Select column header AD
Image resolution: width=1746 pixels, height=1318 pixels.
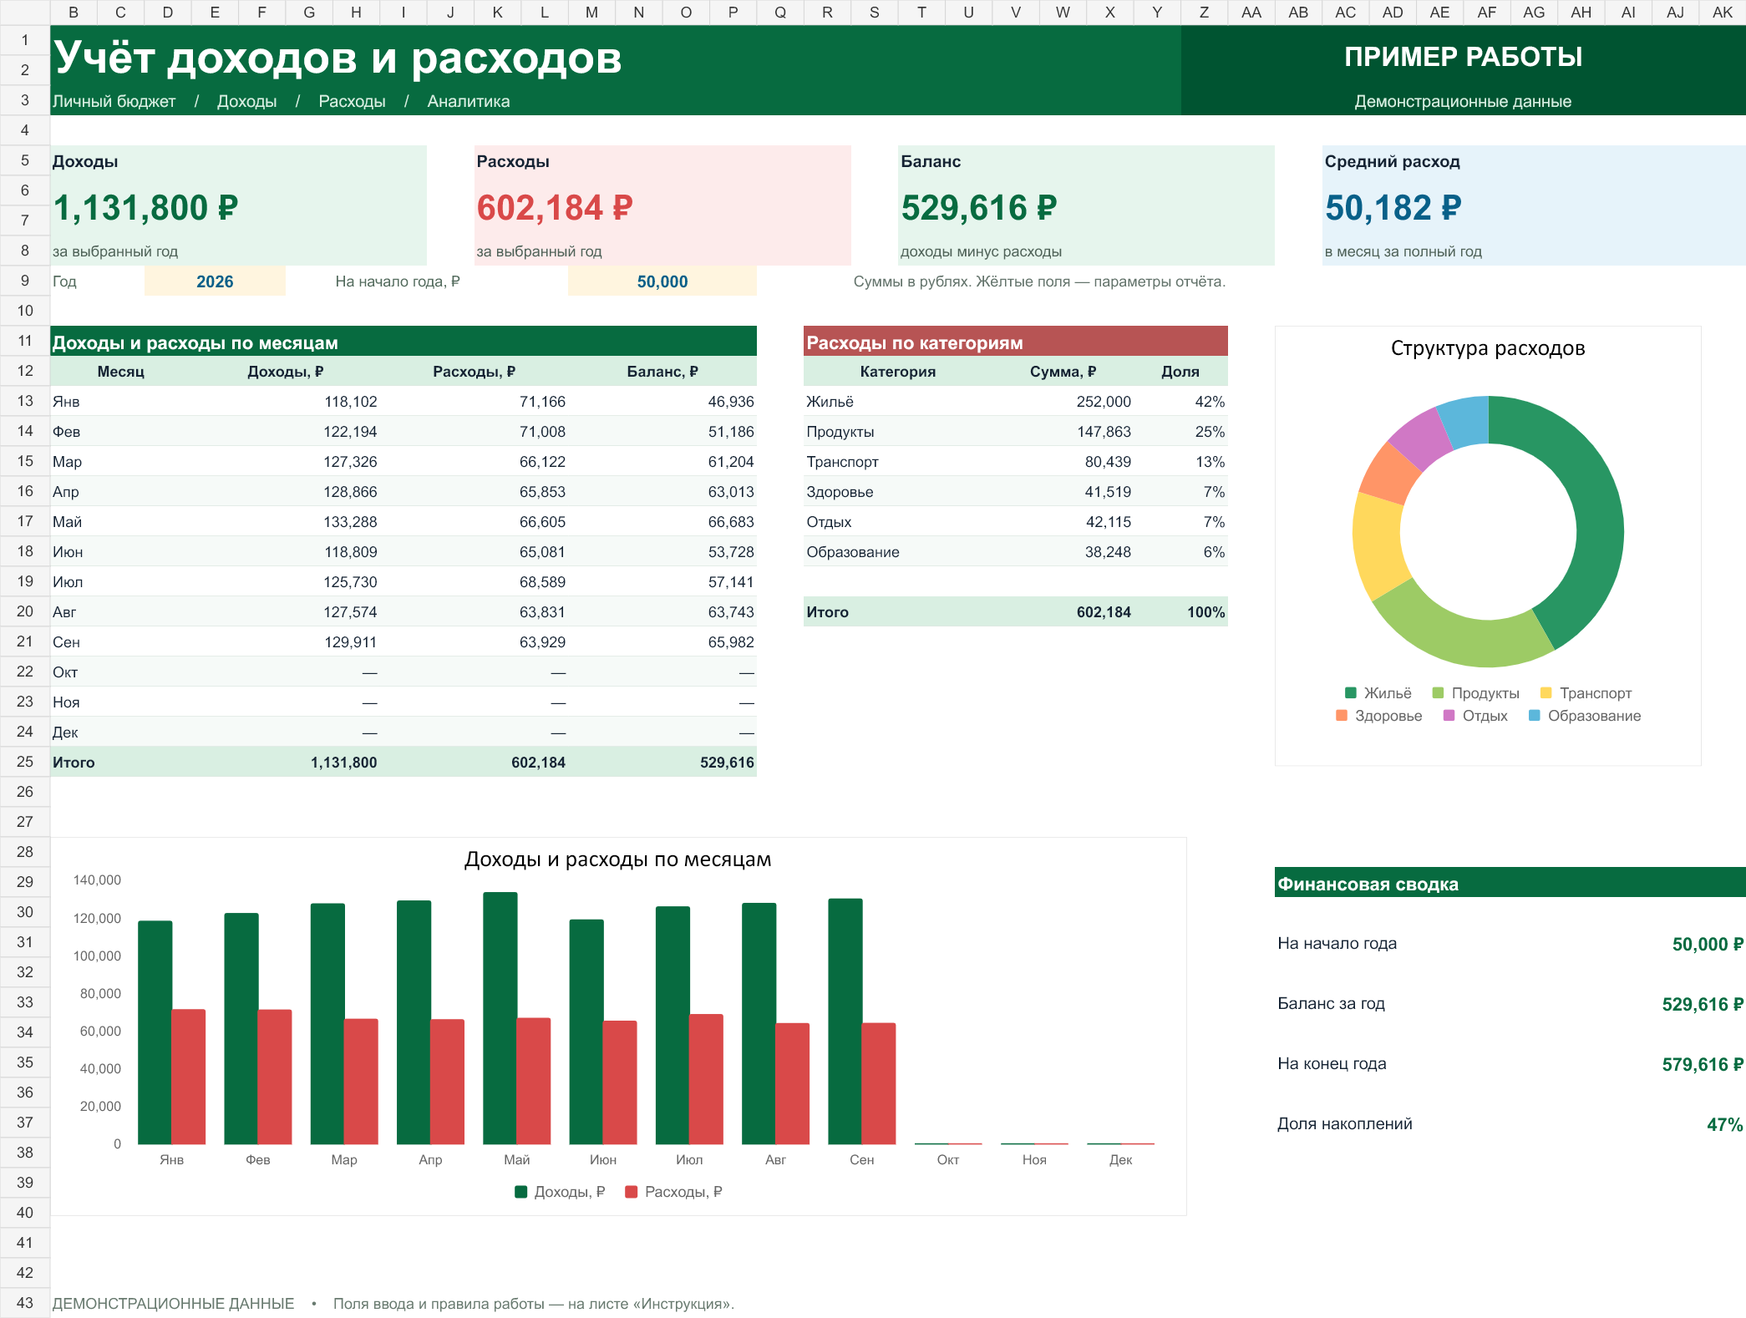(x=1393, y=12)
